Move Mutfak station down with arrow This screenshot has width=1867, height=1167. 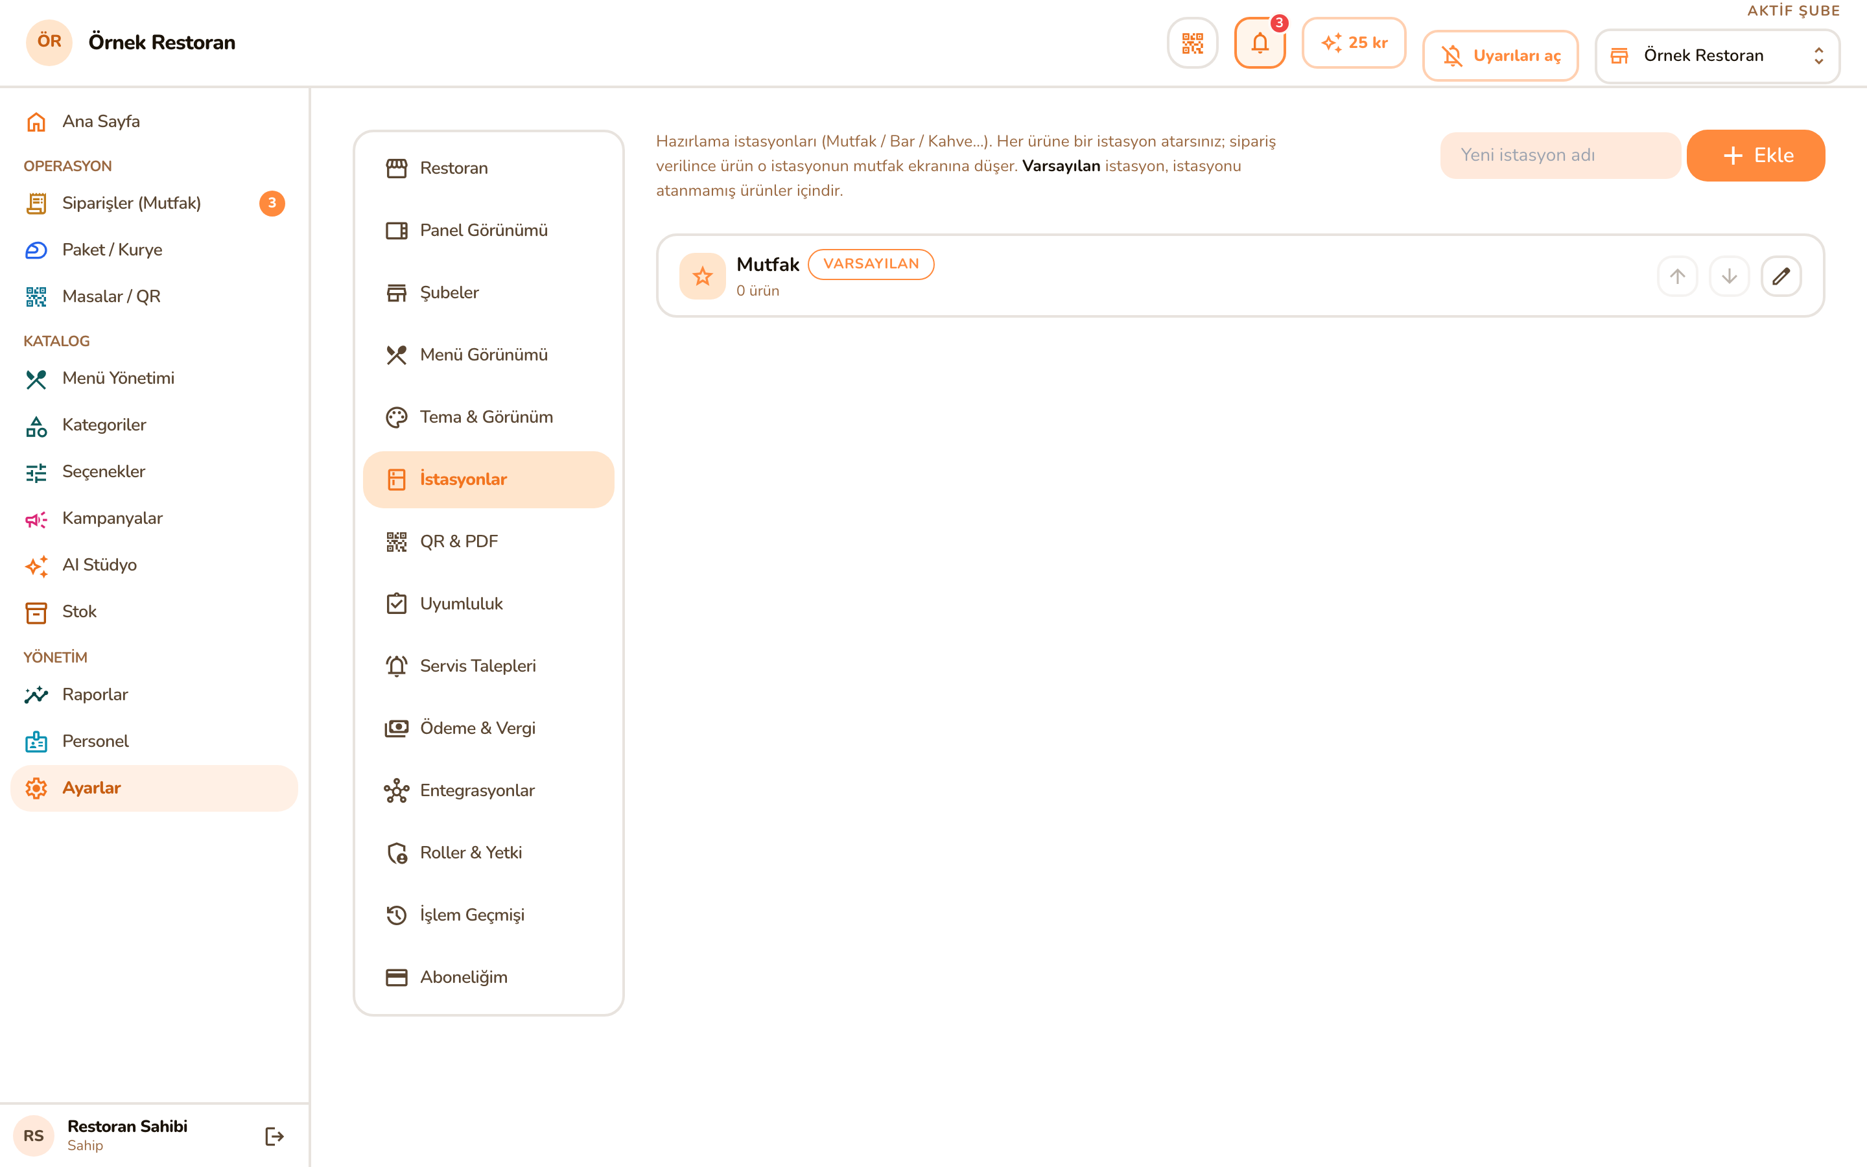pos(1729,276)
